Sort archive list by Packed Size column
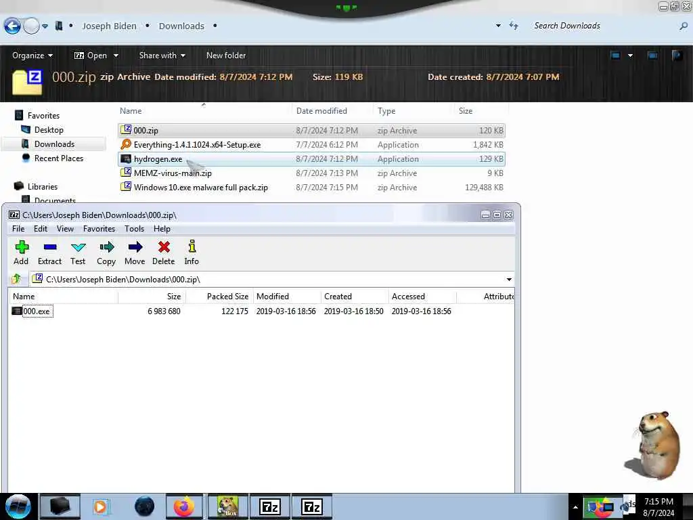The width and height of the screenshot is (693, 520). (x=219, y=297)
